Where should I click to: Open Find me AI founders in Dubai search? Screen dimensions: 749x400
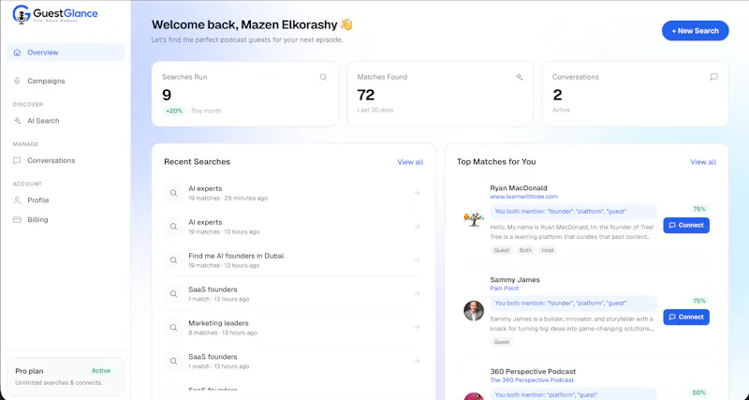click(293, 260)
